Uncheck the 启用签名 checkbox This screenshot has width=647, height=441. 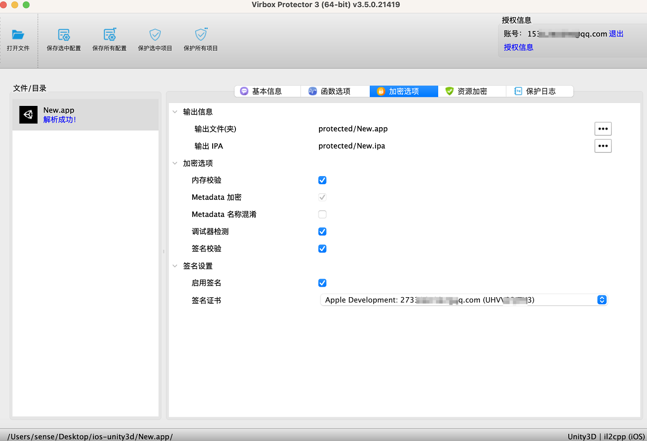point(322,283)
